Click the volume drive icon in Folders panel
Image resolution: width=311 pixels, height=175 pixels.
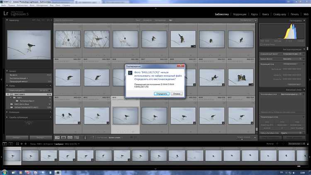click(12, 94)
